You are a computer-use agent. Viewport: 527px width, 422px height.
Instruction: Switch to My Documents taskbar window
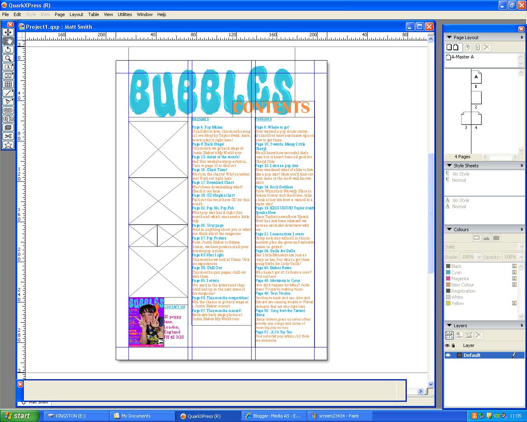(142, 416)
